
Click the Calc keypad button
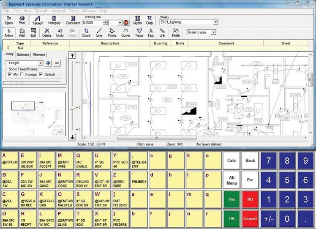coord(232,161)
